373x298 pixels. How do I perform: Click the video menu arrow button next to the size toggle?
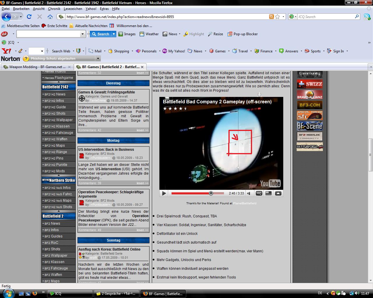click(x=278, y=193)
